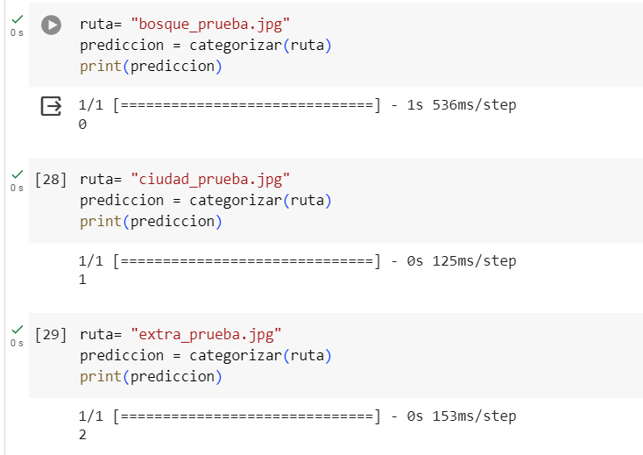Viewport: 643px width, 455px height.
Task: Click print(prediccion) line in cell 29
Action: 151,377
